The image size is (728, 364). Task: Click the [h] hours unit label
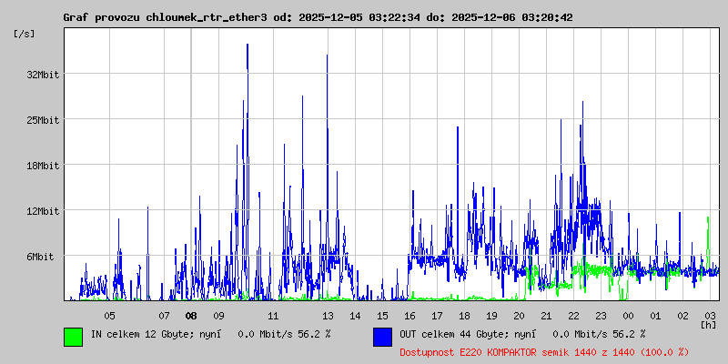709,324
